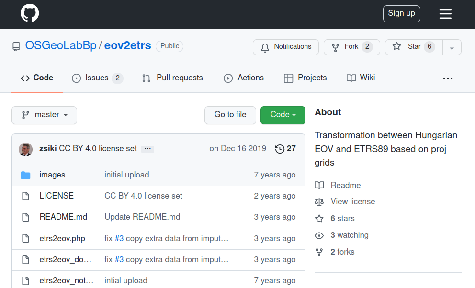
Task: Open the zsiki author link
Action: [48, 148]
